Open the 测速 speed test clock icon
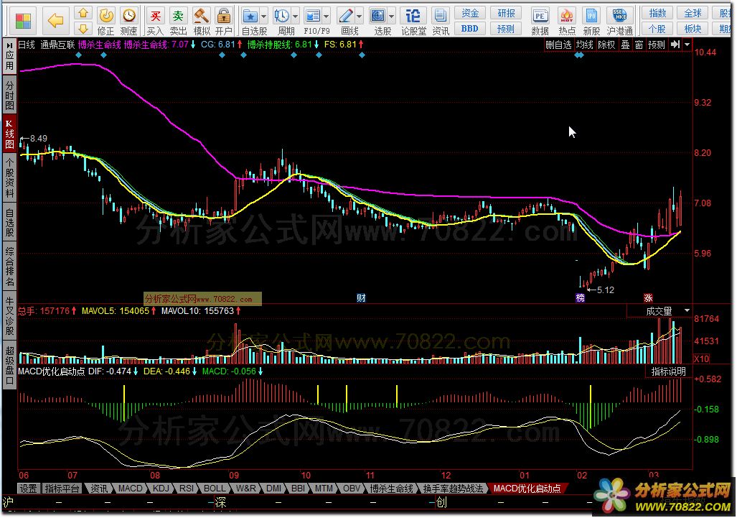 tap(128, 22)
